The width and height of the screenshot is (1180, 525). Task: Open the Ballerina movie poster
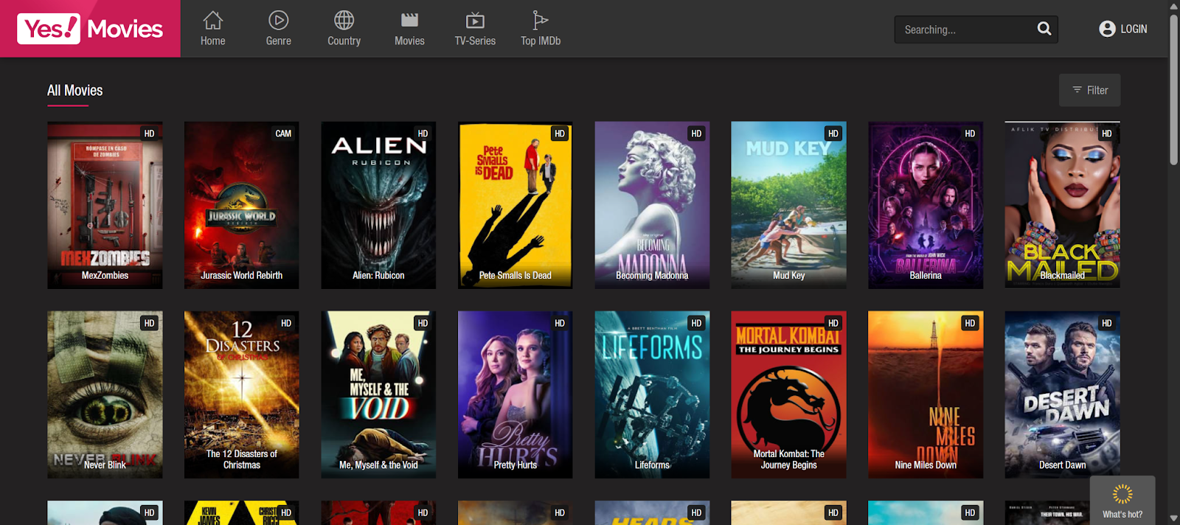coord(926,205)
